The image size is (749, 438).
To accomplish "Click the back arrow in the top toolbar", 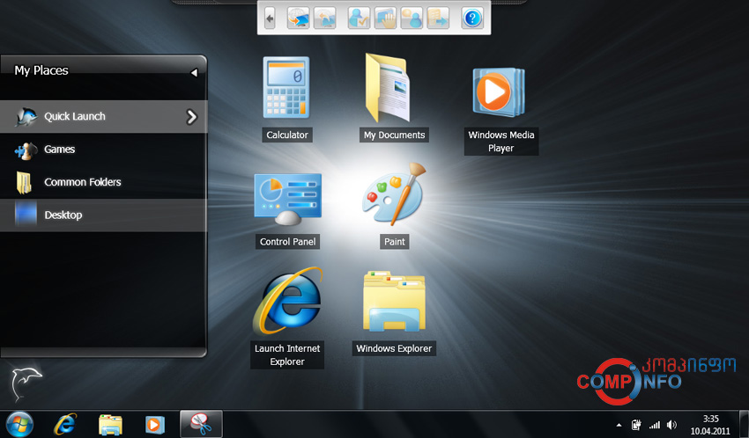I will (270, 18).
